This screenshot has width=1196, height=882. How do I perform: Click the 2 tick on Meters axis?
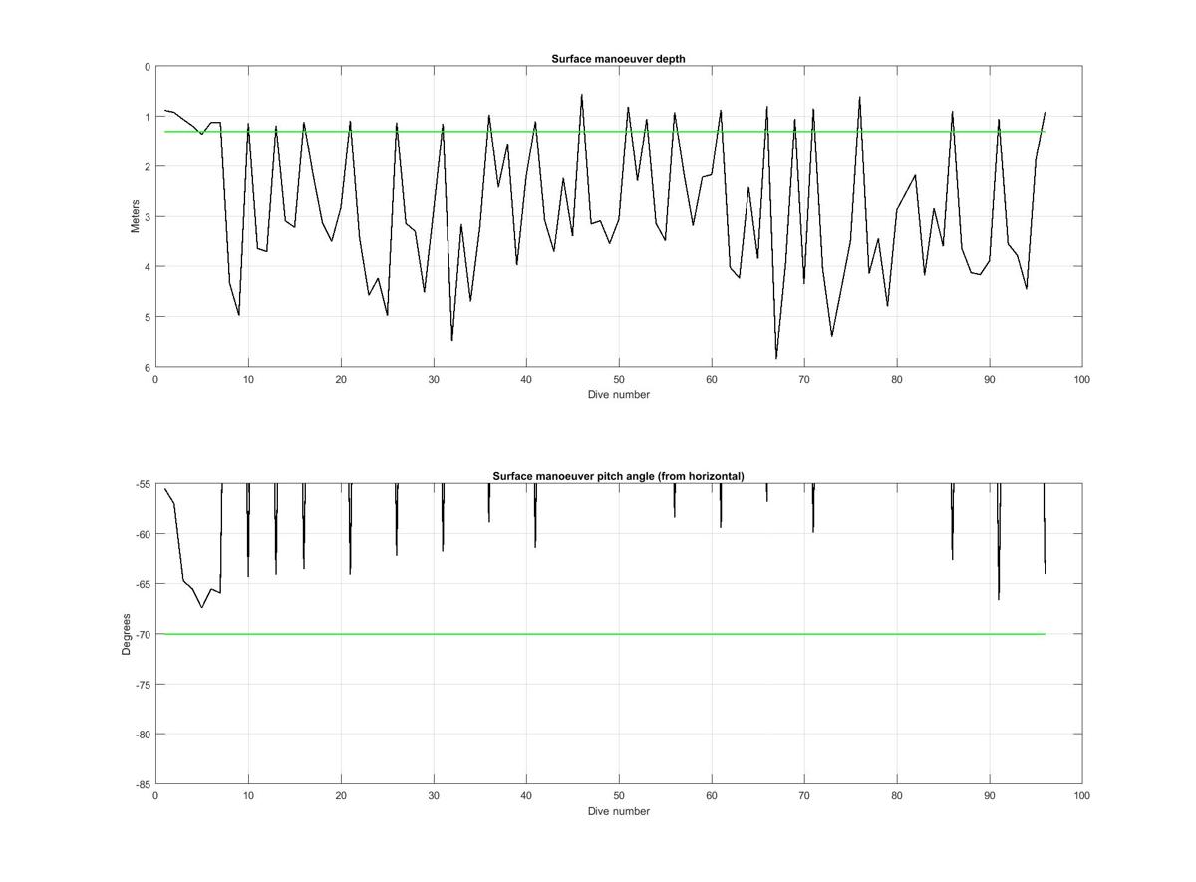(x=148, y=166)
